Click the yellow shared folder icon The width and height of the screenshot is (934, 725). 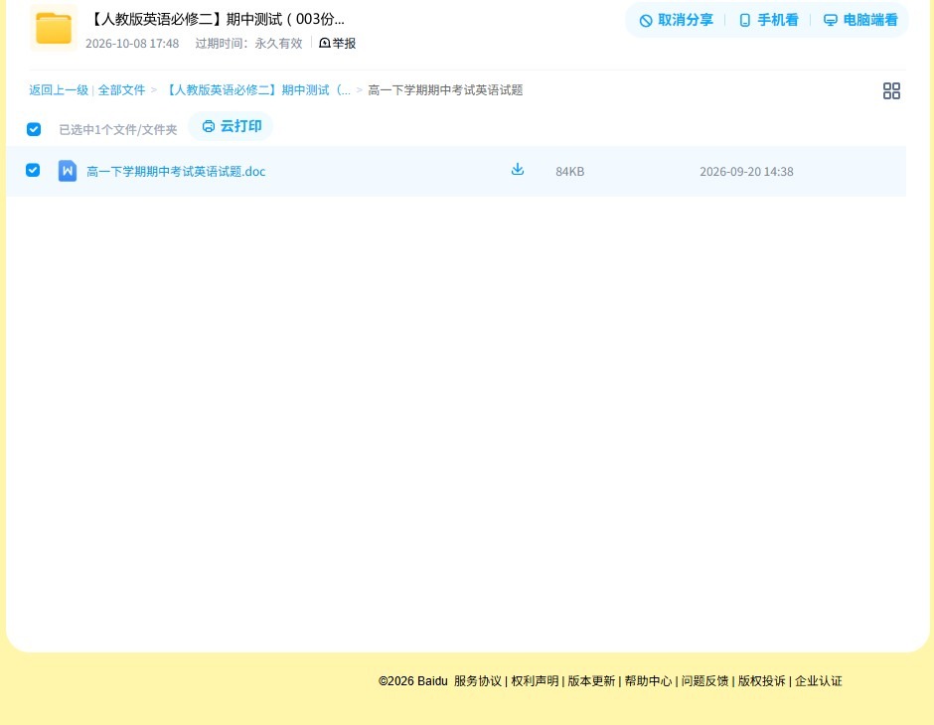click(x=54, y=28)
